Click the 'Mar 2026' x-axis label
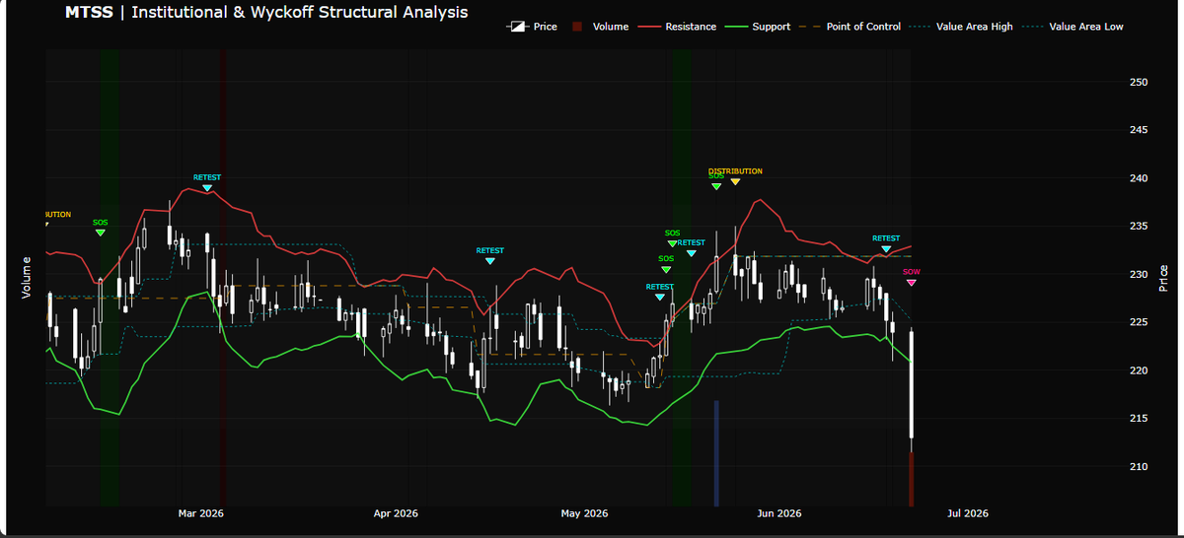Screen dimensions: 1184x538 click(x=200, y=513)
